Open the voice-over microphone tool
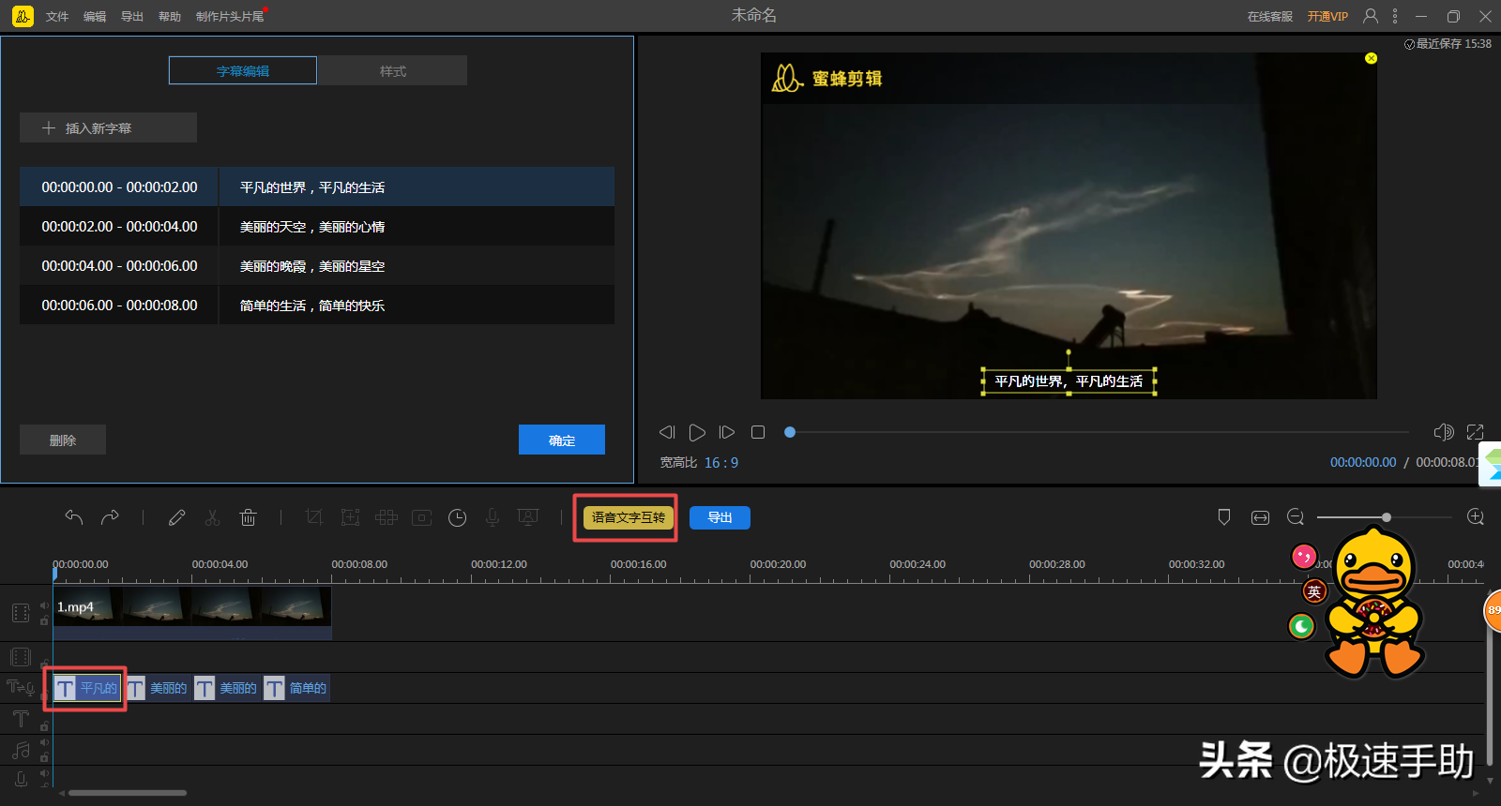Viewport: 1501px width, 806px height. coord(493,517)
